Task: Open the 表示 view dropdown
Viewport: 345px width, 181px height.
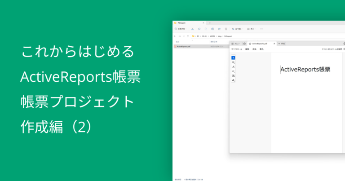Action: tap(251, 29)
